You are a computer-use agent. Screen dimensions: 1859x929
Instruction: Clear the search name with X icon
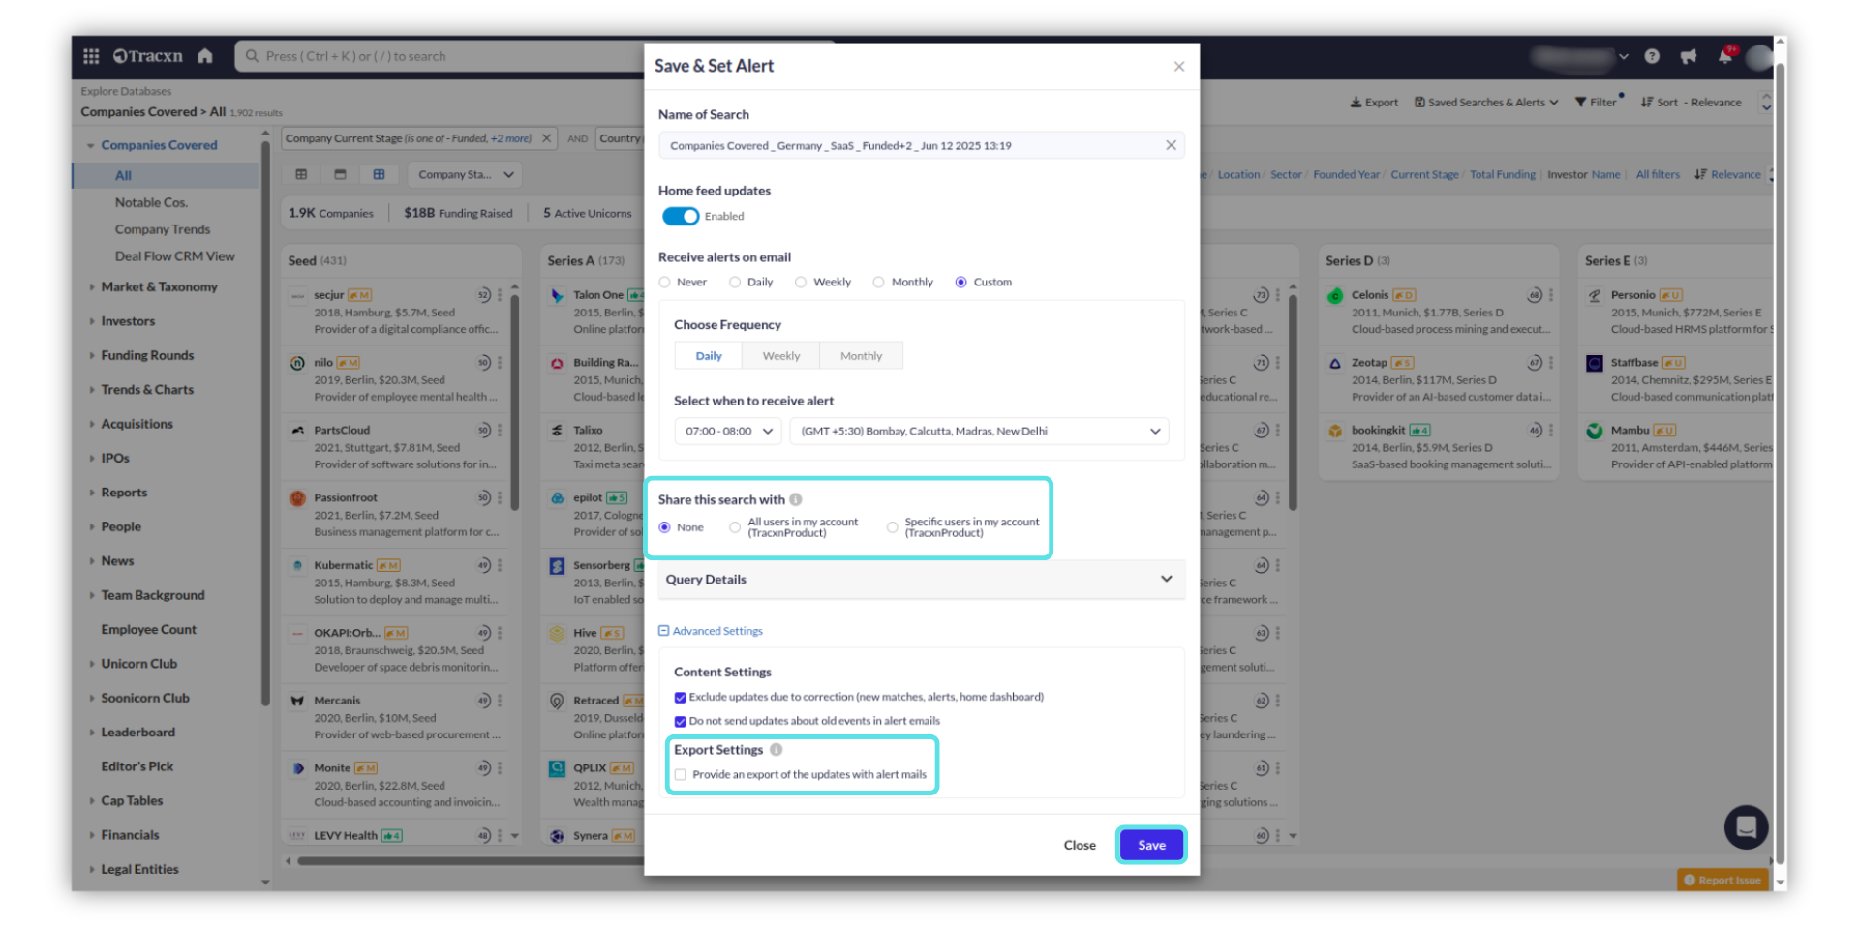[1171, 145]
